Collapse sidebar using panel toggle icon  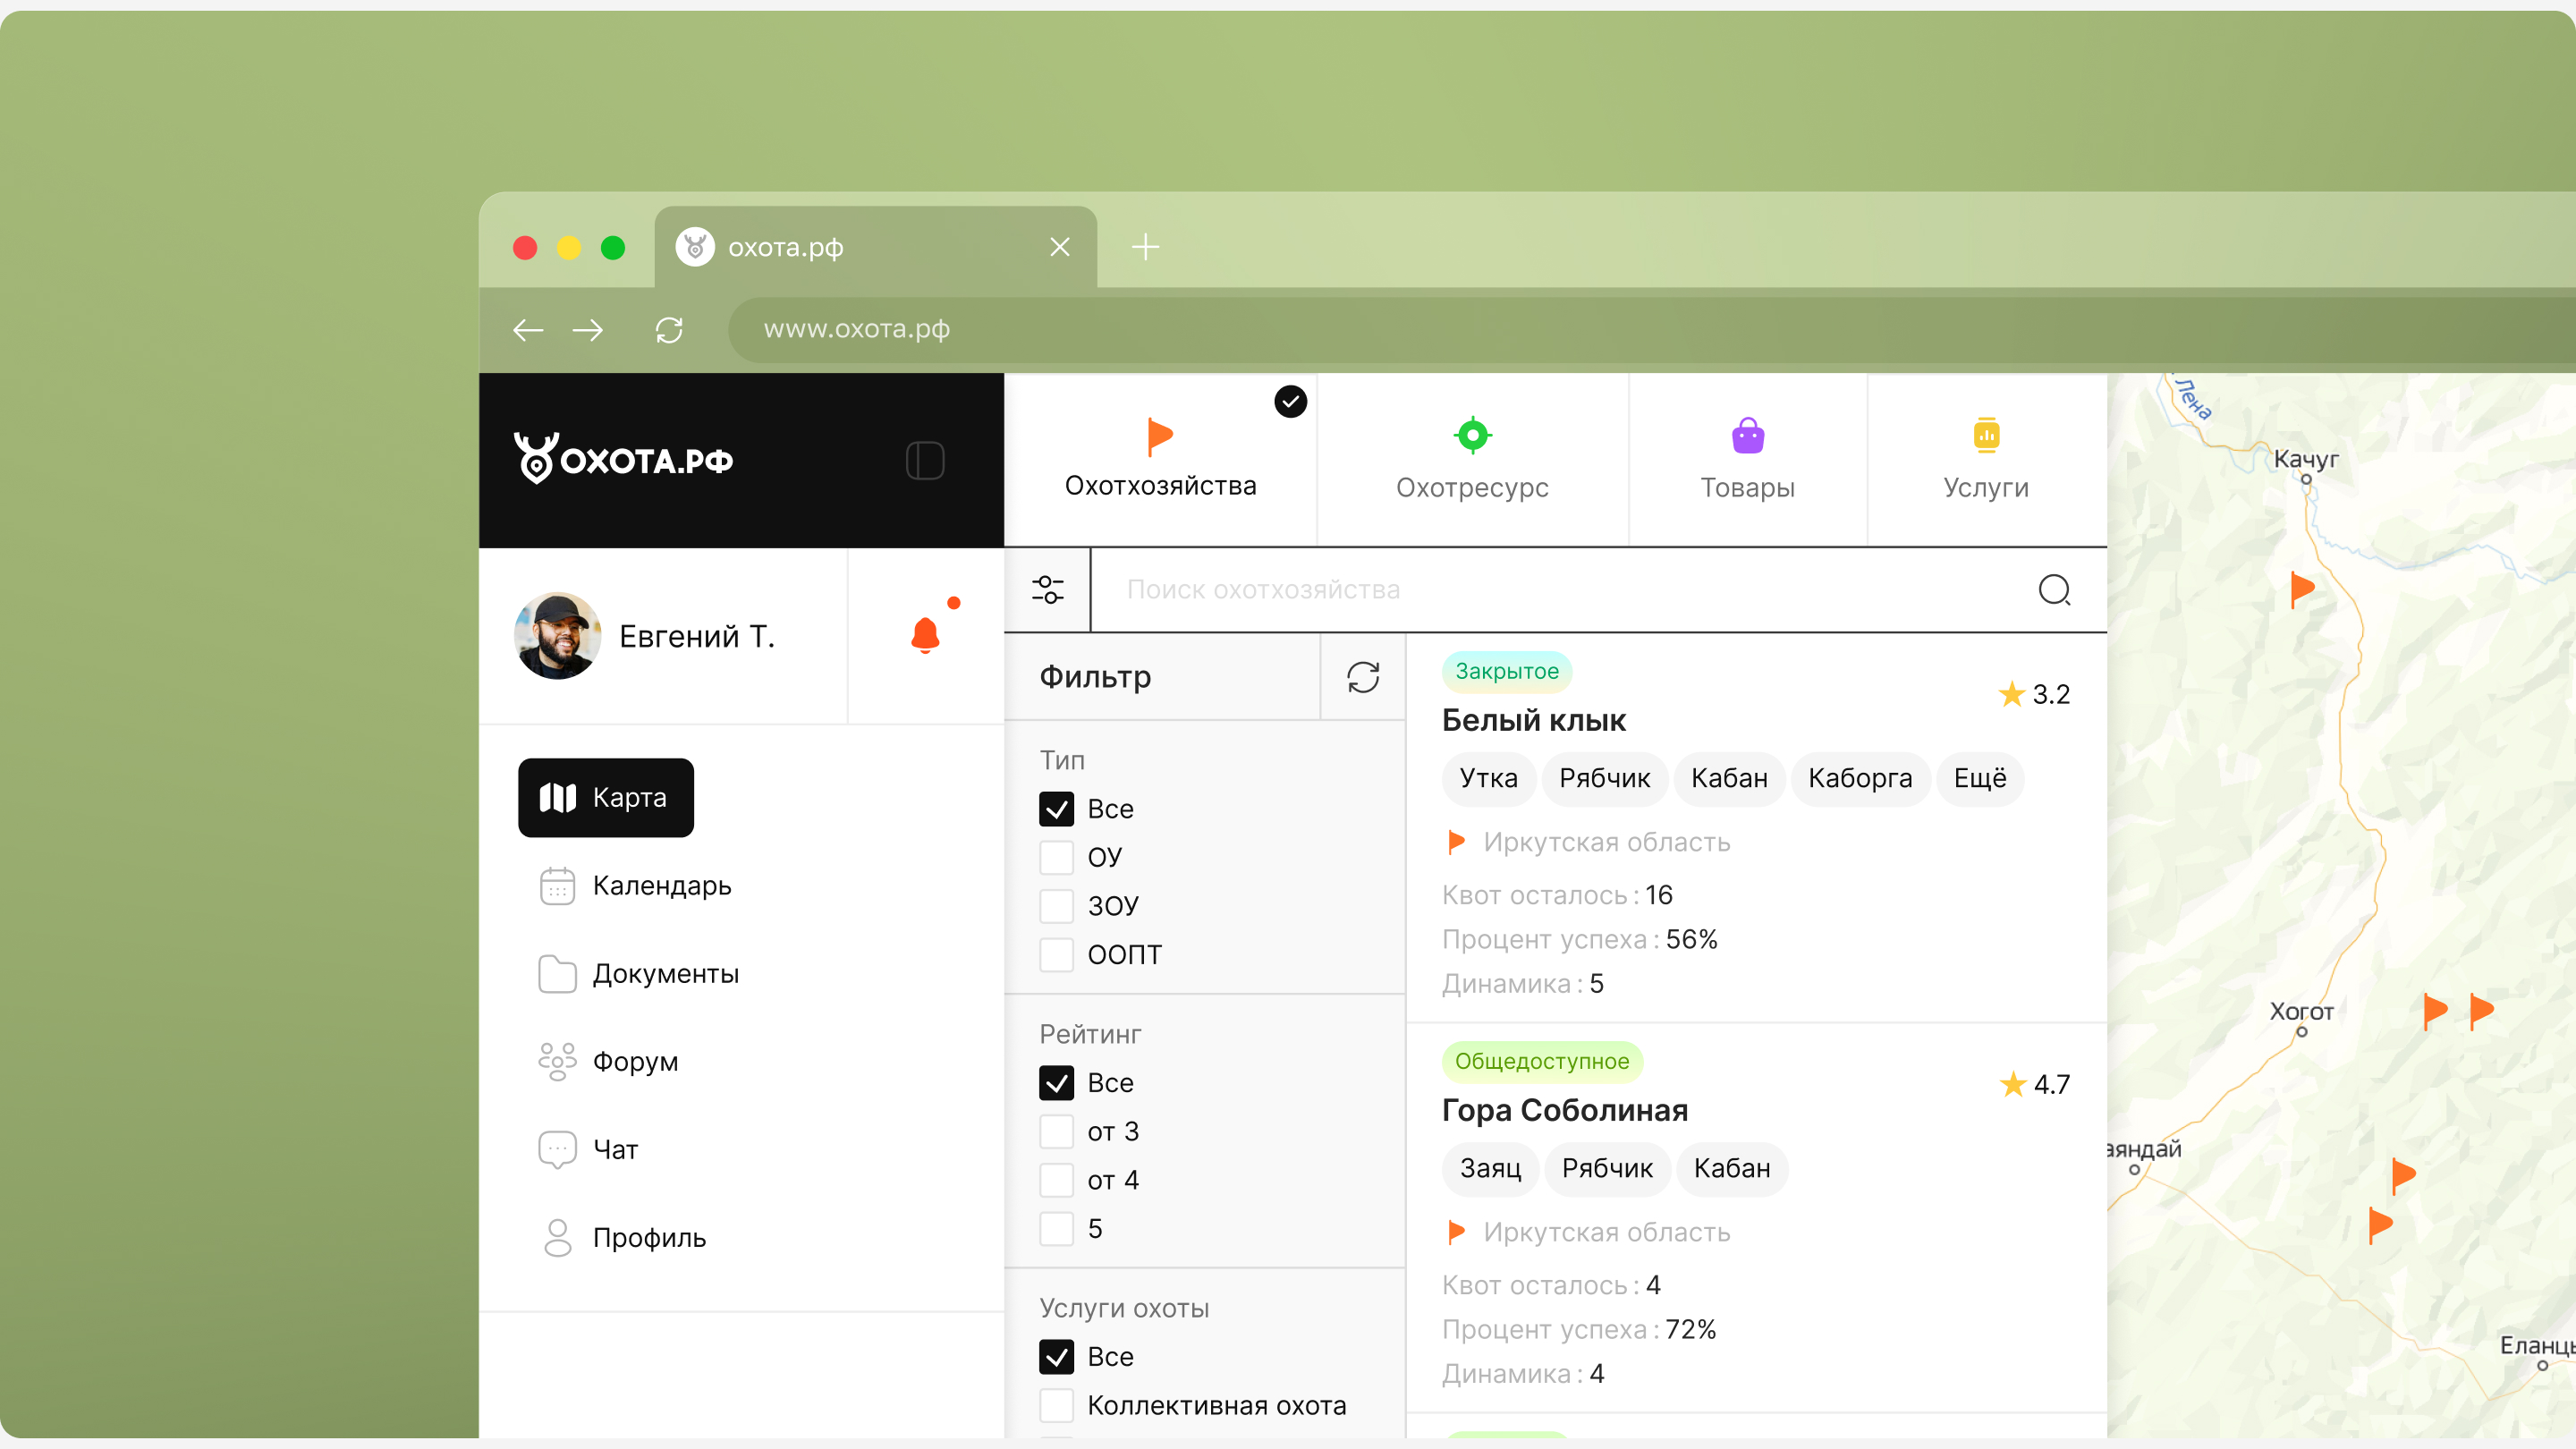[x=925, y=460]
